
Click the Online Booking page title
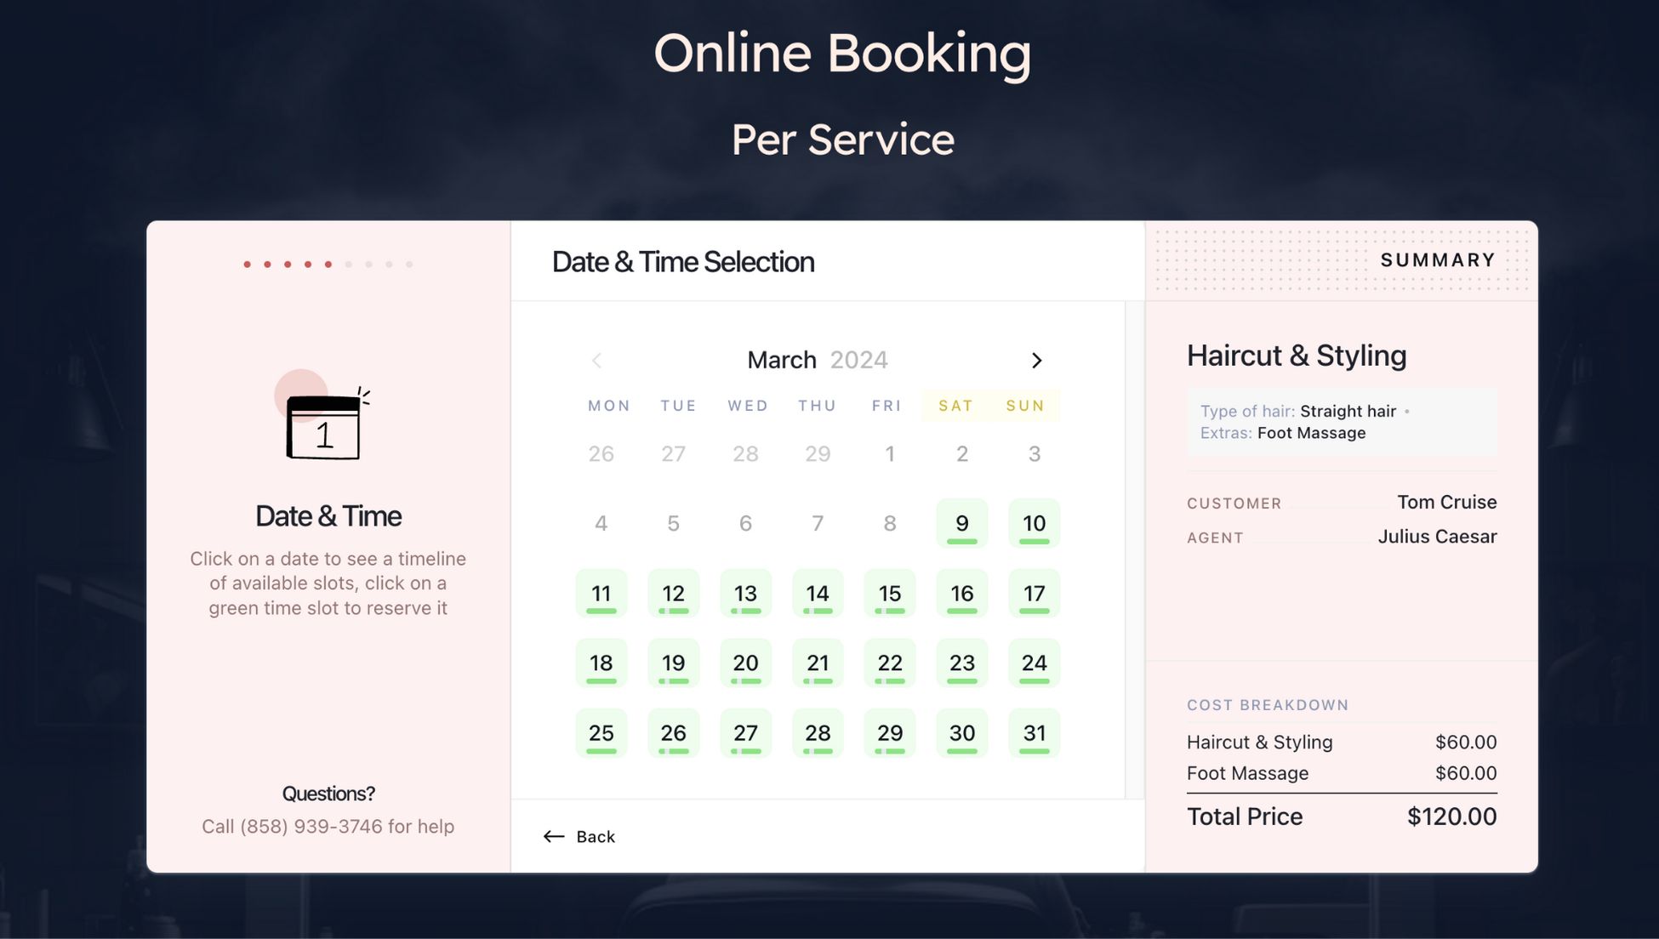point(842,54)
